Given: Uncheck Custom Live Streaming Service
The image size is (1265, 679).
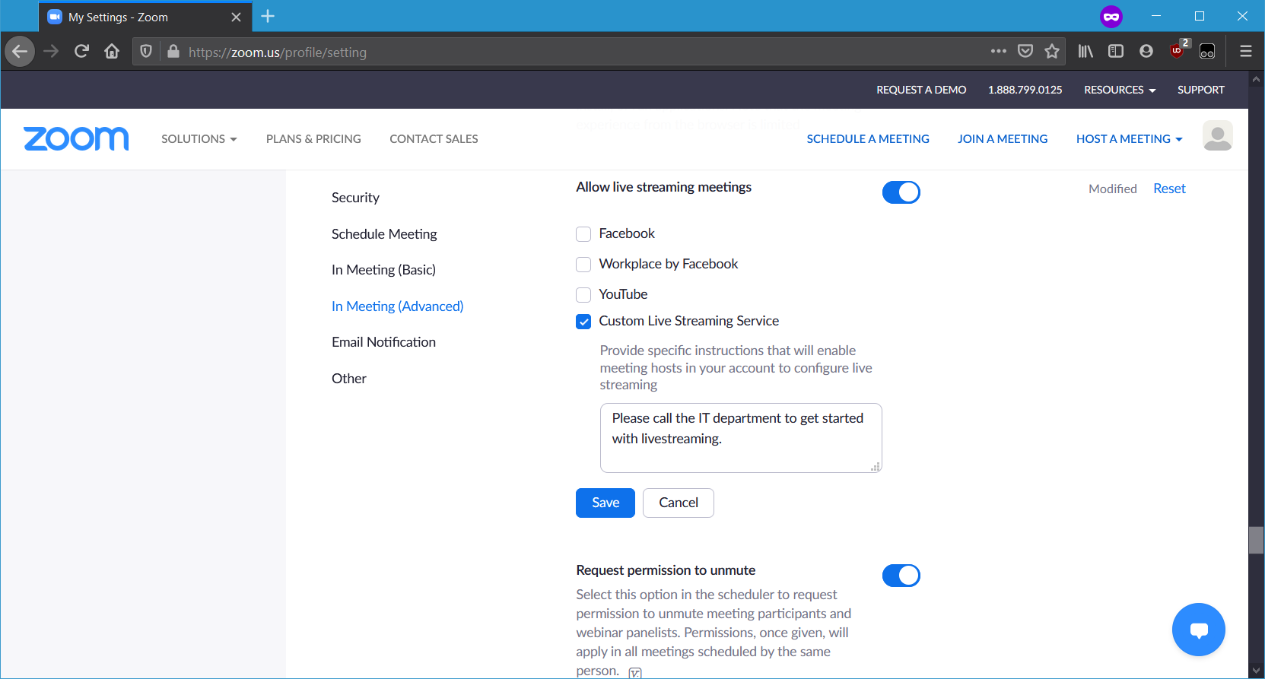Looking at the screenshot, I should [x=583, y=322].
